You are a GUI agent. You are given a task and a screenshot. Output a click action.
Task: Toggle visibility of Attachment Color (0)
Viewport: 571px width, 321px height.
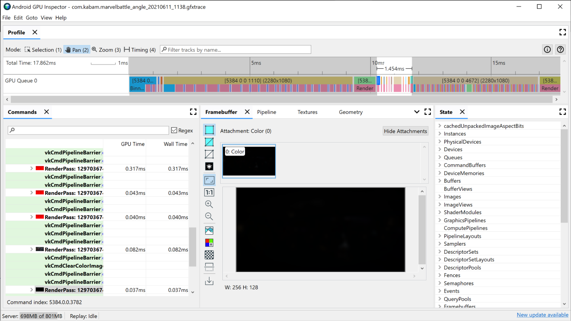(249, 161)
